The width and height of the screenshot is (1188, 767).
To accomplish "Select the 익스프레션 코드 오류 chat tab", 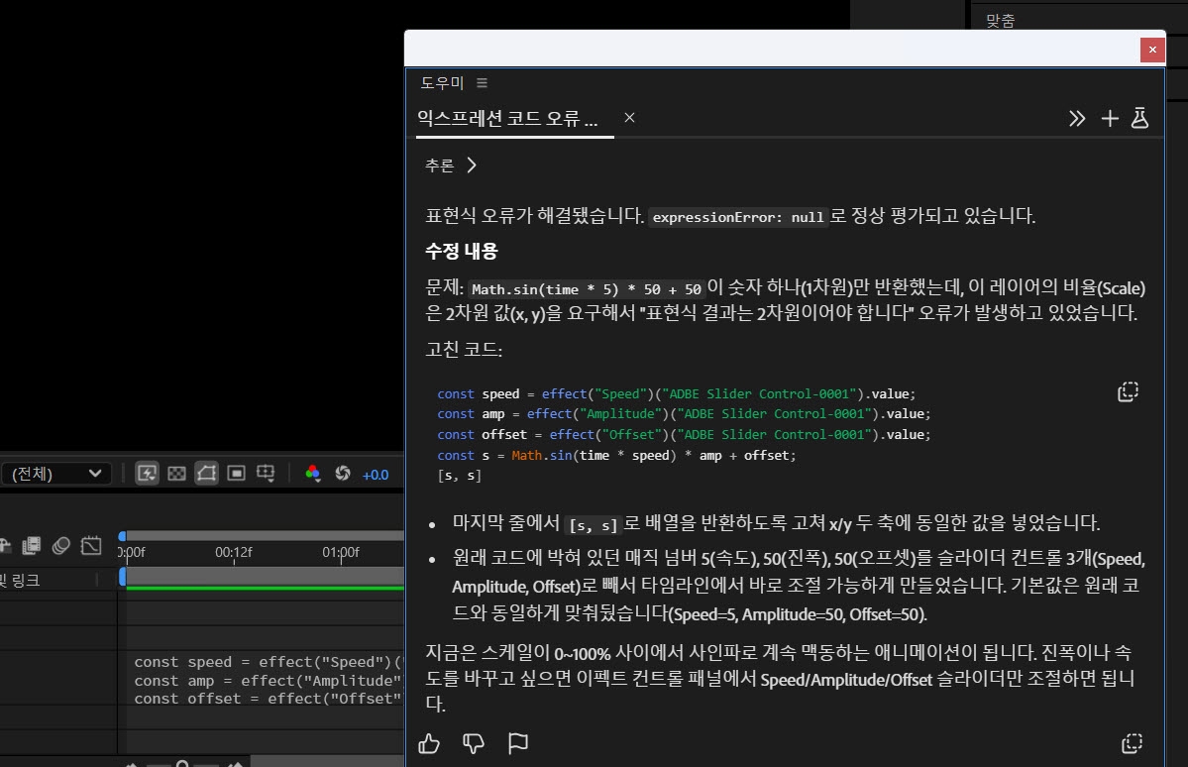I will click(507, 118).
